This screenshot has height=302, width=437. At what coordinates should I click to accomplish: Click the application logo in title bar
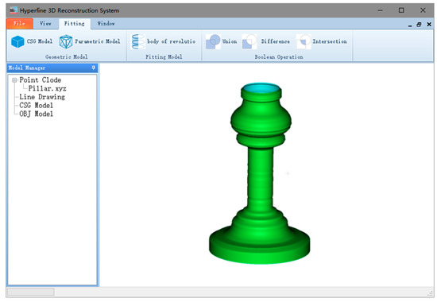coord(14,10)
